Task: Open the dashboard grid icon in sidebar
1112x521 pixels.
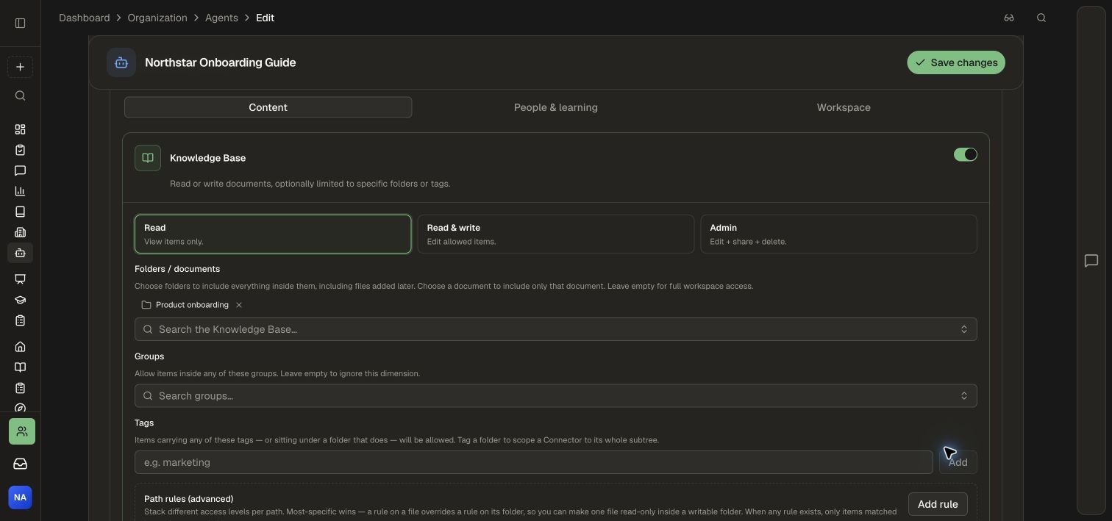Action: click(x=21, y=129)
